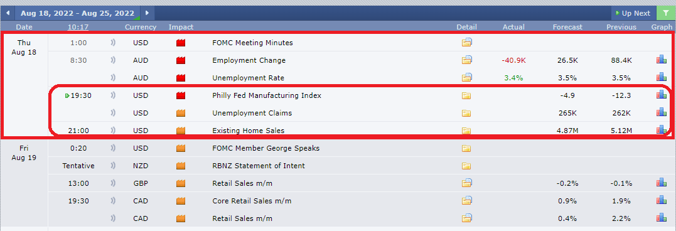Go to previous week with left arrow

(8, 13)
